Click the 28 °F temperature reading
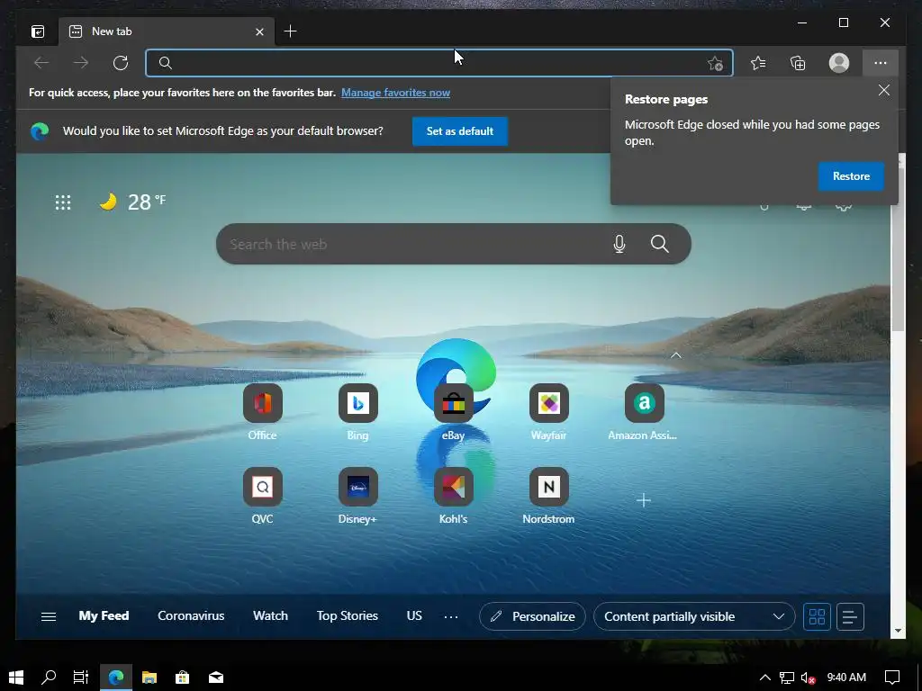Viewport: 922px width, 691px height. [x=147, y=202]
